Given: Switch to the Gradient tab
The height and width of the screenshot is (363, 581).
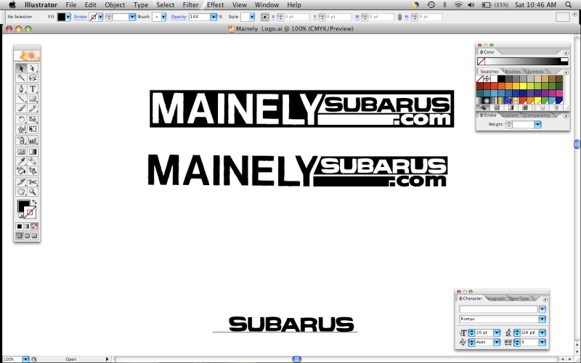Looking at the screenshot, I should 510,115.
